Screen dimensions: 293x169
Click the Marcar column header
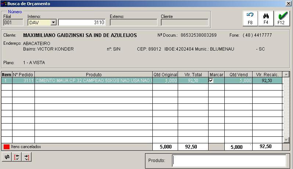point(216,74)
